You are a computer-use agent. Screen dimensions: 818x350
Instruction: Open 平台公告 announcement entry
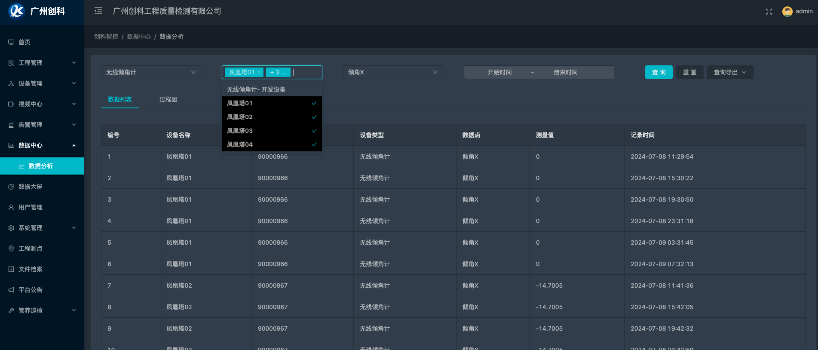pyautogui.click(x=30, y=290)
